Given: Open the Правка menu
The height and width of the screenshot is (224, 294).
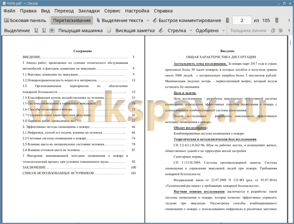Looking at the screenshot, I should click(28, 11).
